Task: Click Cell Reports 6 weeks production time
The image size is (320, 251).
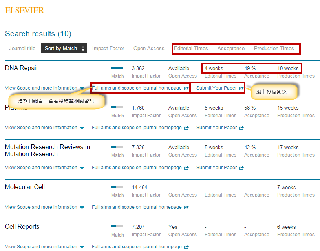Action: coord(286,227)
